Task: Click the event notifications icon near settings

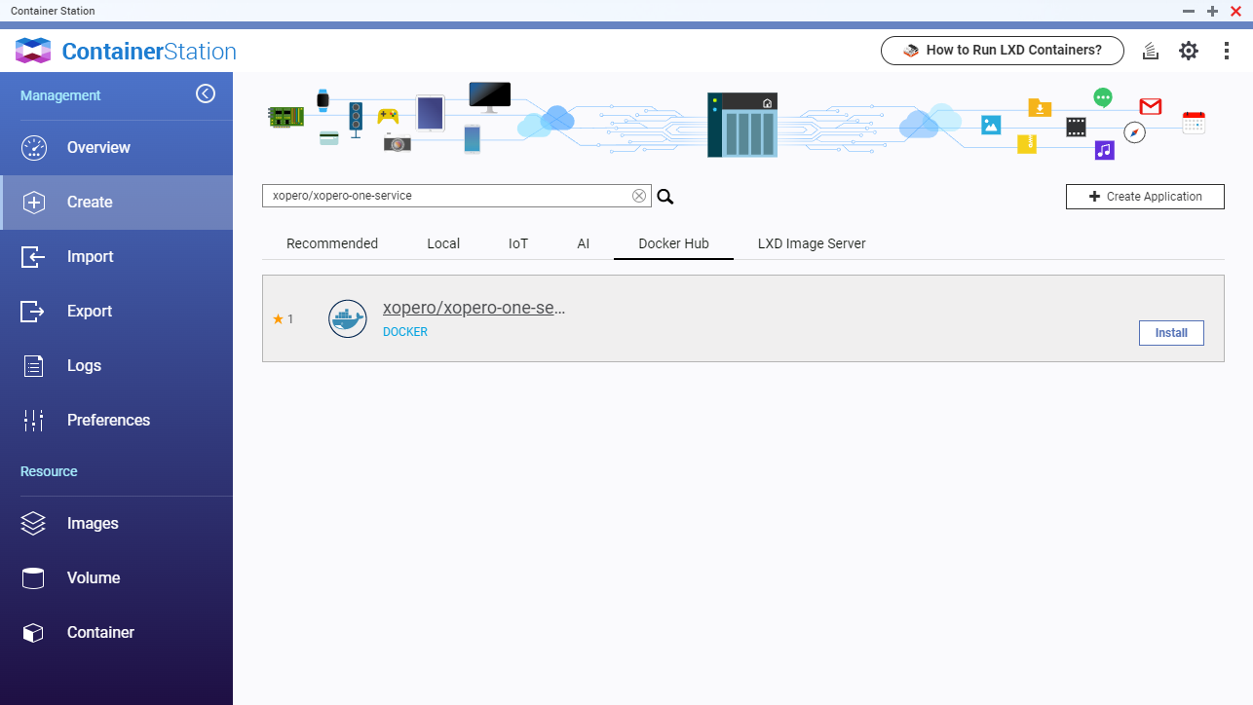Action: coord(1151,50)
